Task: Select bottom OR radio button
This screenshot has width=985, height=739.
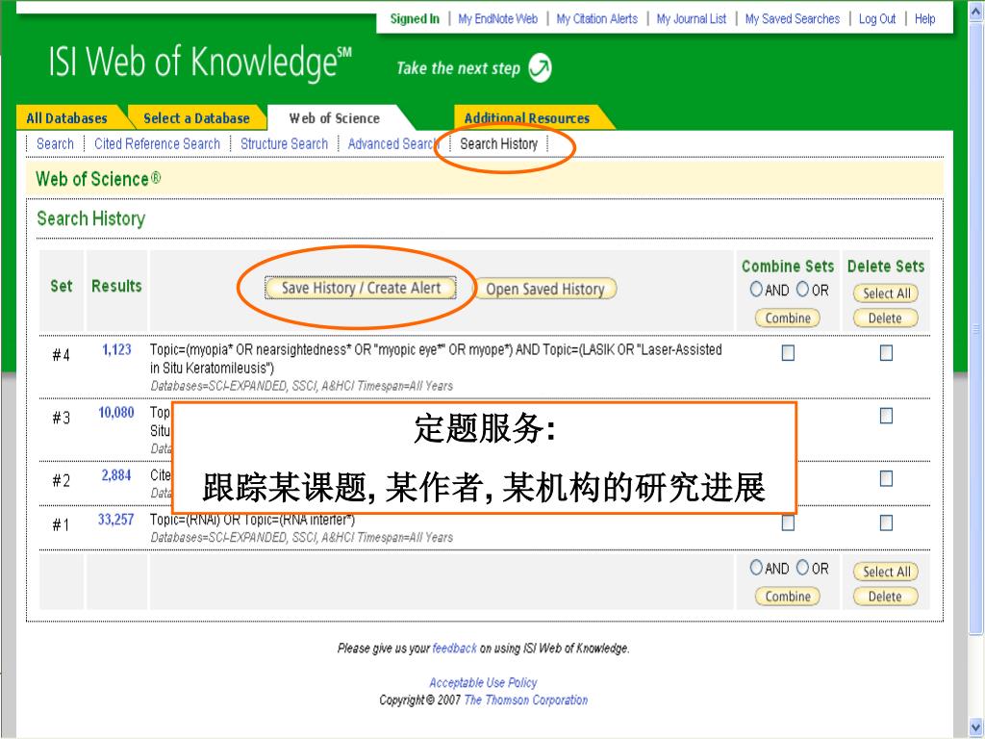Action: click(802, 568)
